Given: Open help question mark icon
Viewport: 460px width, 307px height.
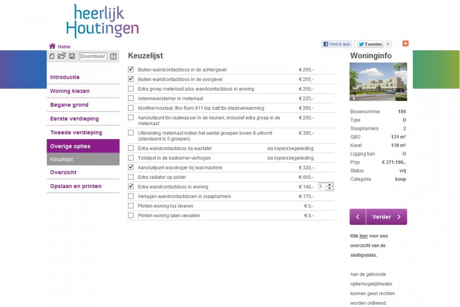Looking at the screenshot, I should pyautogui.click(x=113, y=56).
